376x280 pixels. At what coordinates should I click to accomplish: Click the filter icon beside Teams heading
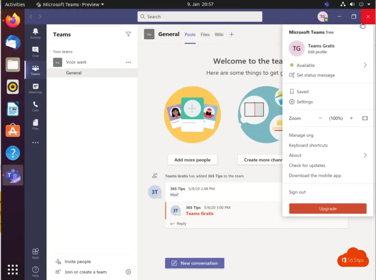pyautogui.click(x=128, y=34)
